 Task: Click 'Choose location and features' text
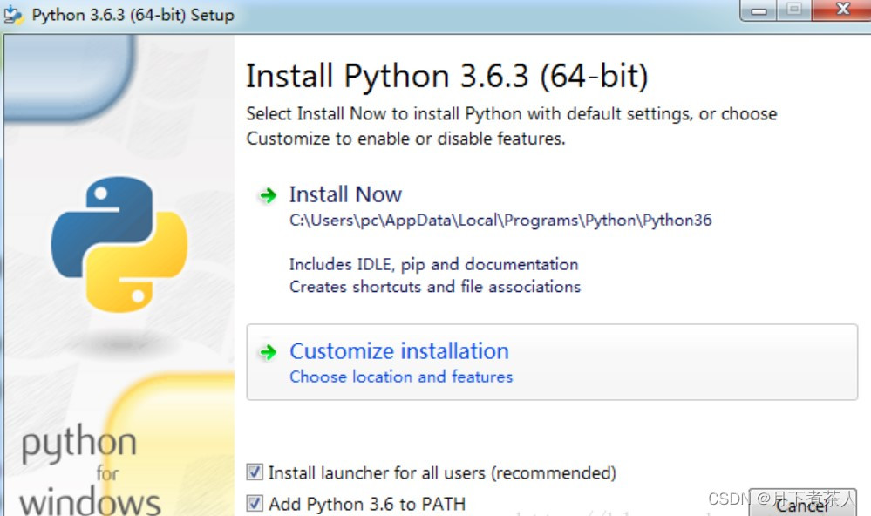[401, 377]
